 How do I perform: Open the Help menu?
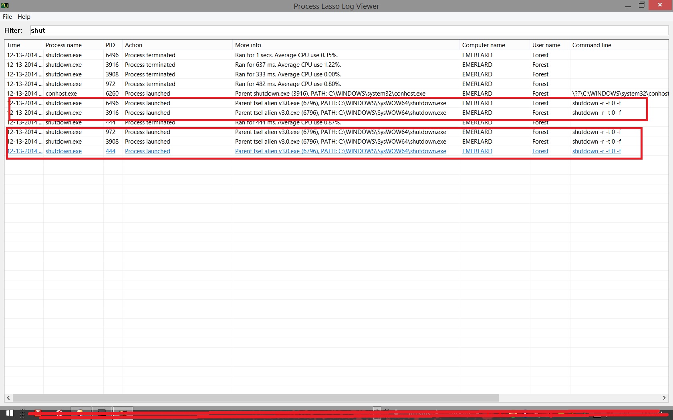click(x=24, y=17)
